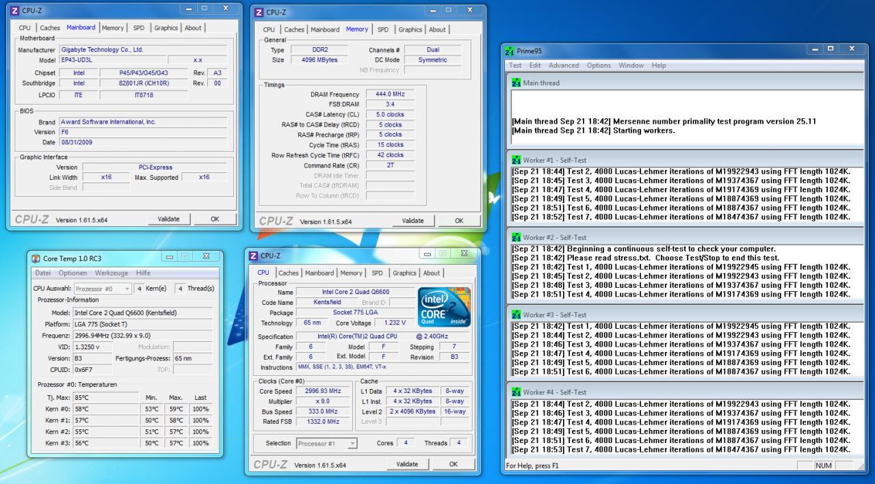
Task: Click the Kern #0 temperature 58°C
Action: coord(106,409)
